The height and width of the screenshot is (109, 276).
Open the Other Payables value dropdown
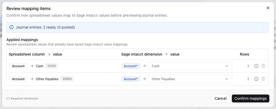pyautogui.click(x=190, y=79)
